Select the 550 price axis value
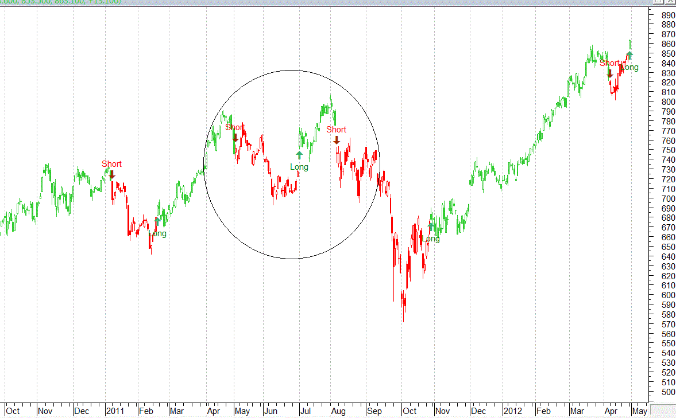Screen dimensions: 676x418 668,343
